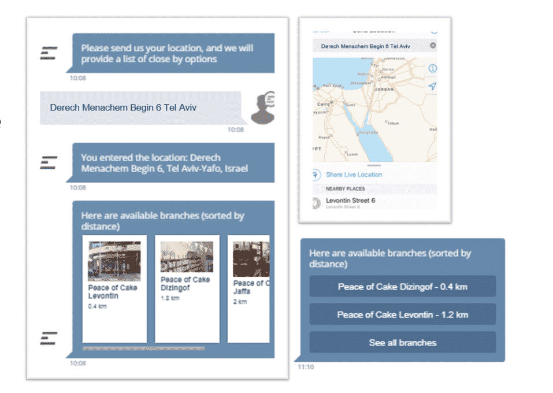Click the 1.8 km distance on Dizingof card
The width and height of the screenshot is (553, 393).
coord(170,298)
